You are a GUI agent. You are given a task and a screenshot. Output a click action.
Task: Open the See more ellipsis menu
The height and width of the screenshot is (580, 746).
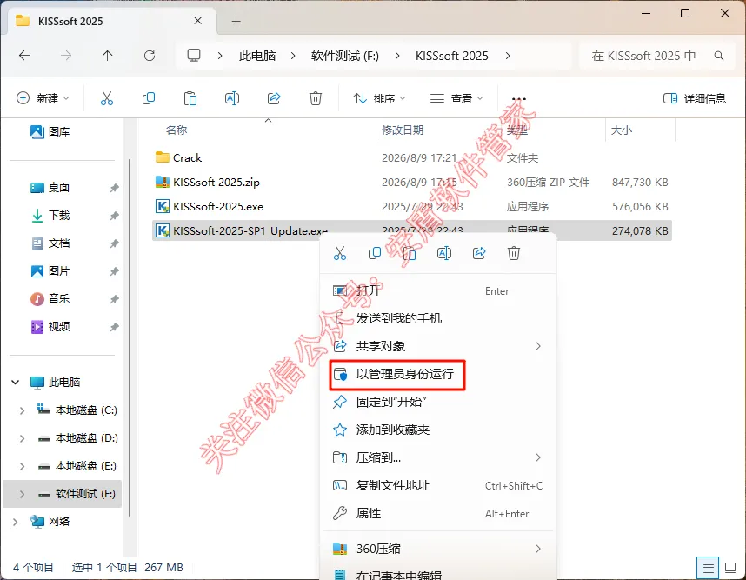coord(518,99)
